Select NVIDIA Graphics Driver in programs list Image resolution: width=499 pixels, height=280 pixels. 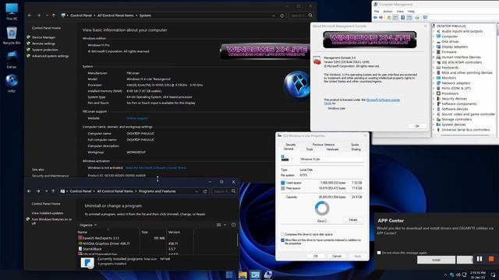104,243
